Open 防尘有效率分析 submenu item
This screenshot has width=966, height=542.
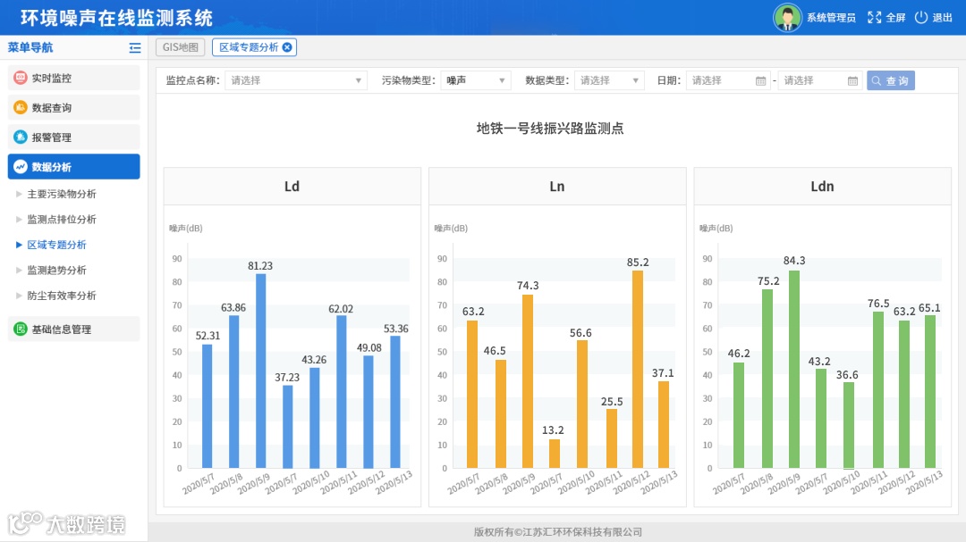tap(62, 296)
